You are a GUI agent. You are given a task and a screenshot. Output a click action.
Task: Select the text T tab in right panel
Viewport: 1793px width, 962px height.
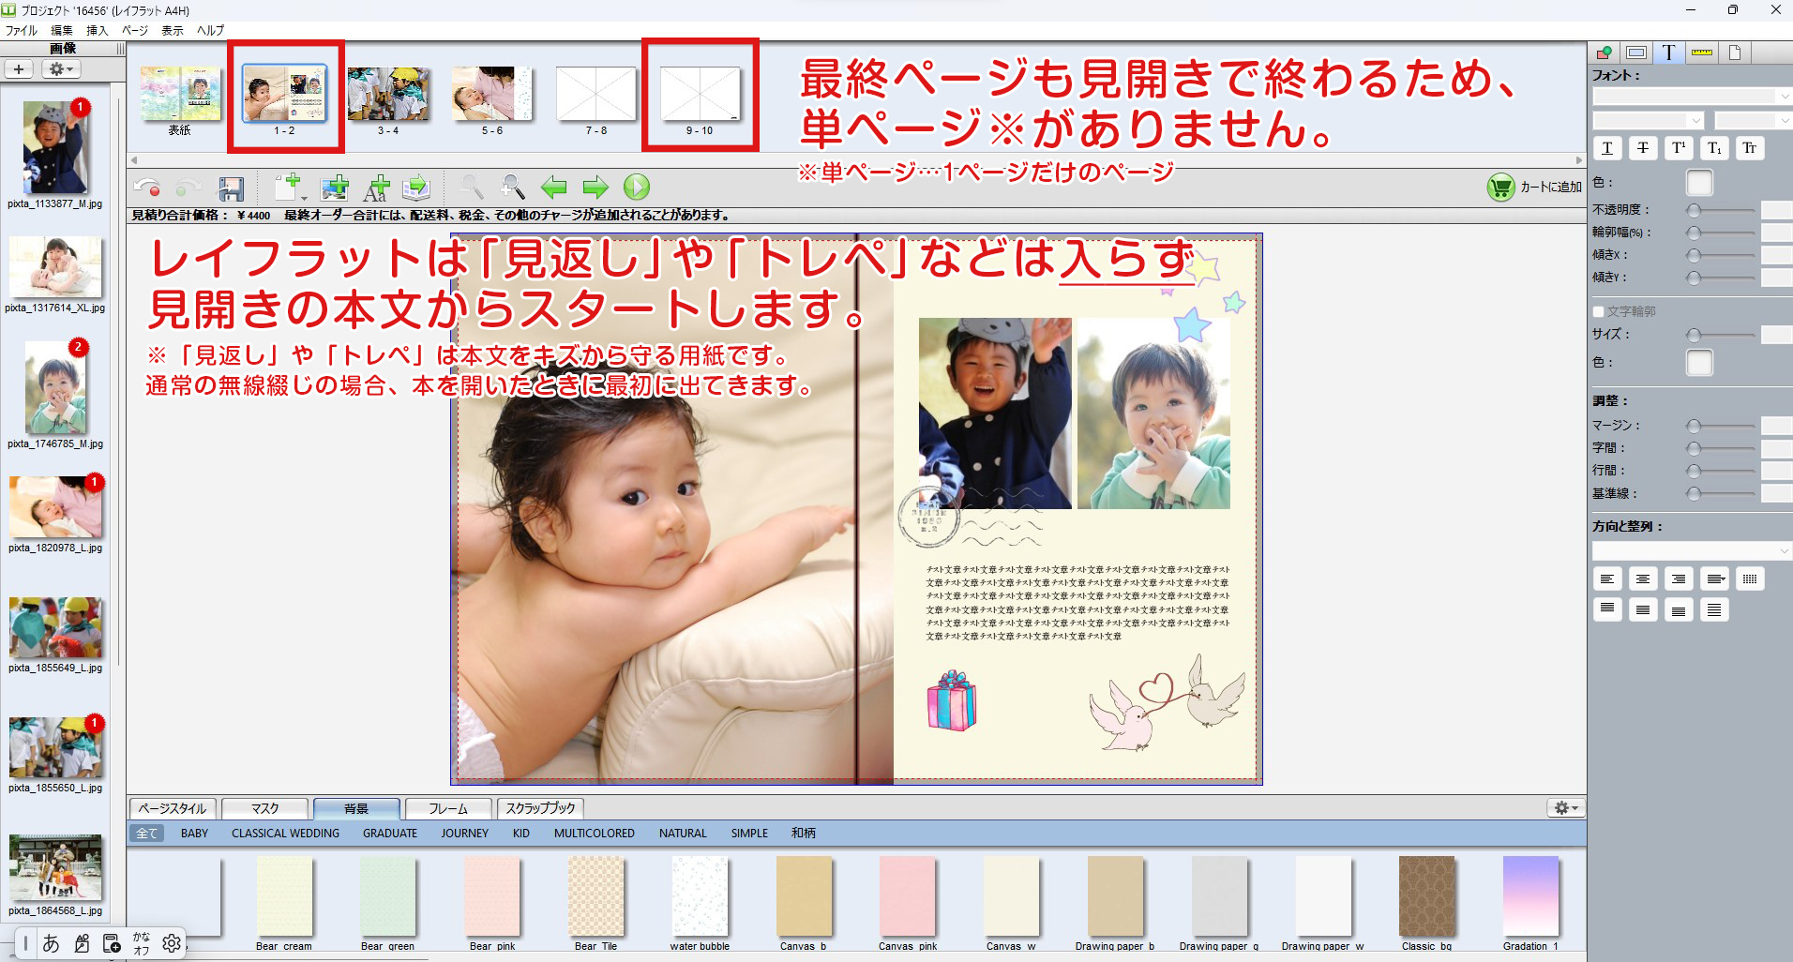tap(1668, 53)
